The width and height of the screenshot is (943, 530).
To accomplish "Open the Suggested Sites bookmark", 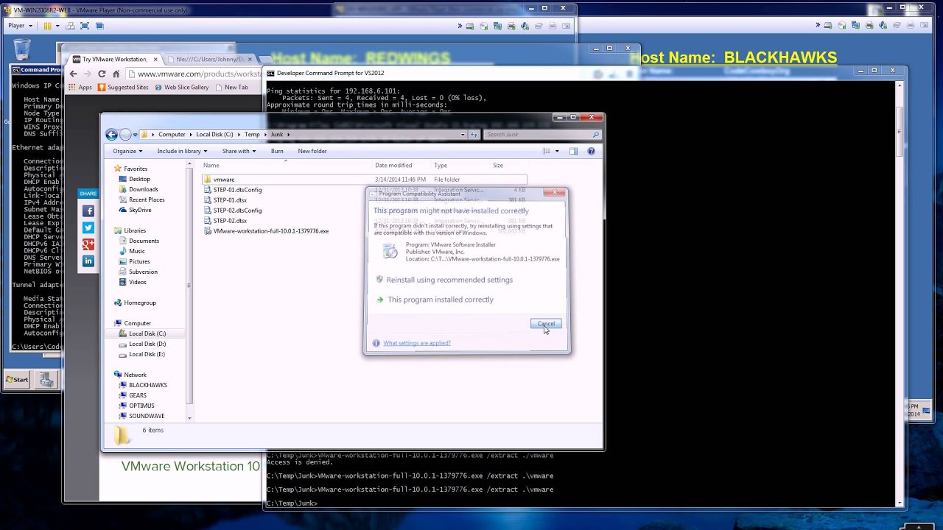I will (122, 87).
